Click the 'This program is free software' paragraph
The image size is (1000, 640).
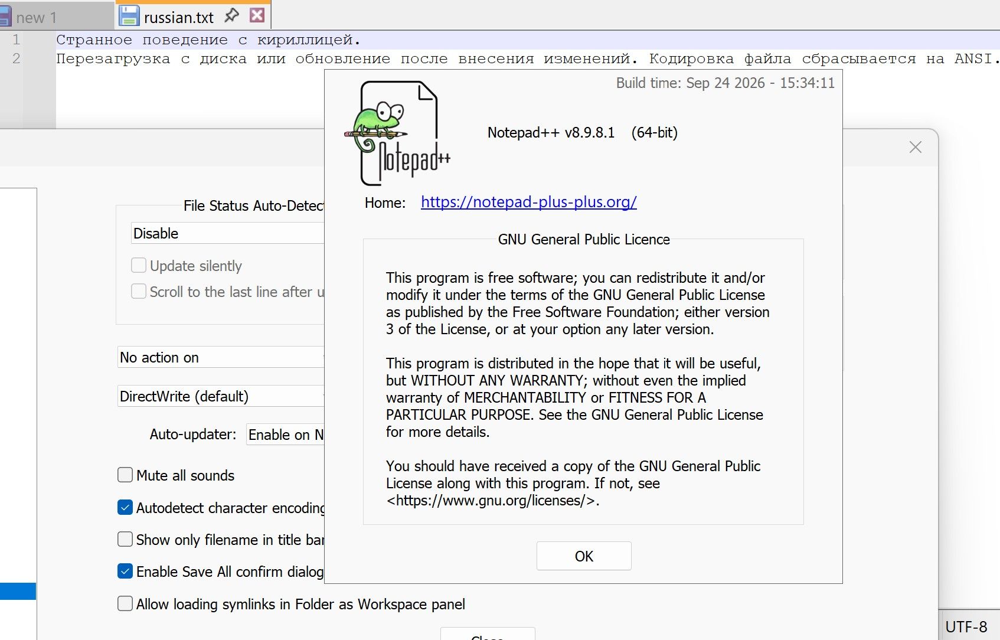578,303
